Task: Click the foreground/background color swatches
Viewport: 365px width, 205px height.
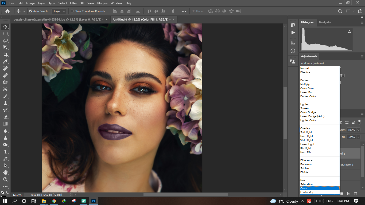Action: (x=4, y=196)
